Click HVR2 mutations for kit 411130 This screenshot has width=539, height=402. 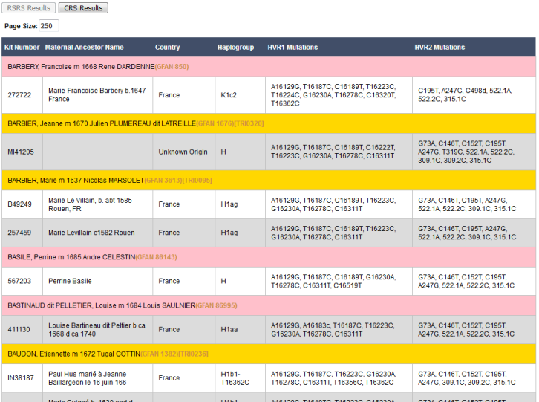474,330
